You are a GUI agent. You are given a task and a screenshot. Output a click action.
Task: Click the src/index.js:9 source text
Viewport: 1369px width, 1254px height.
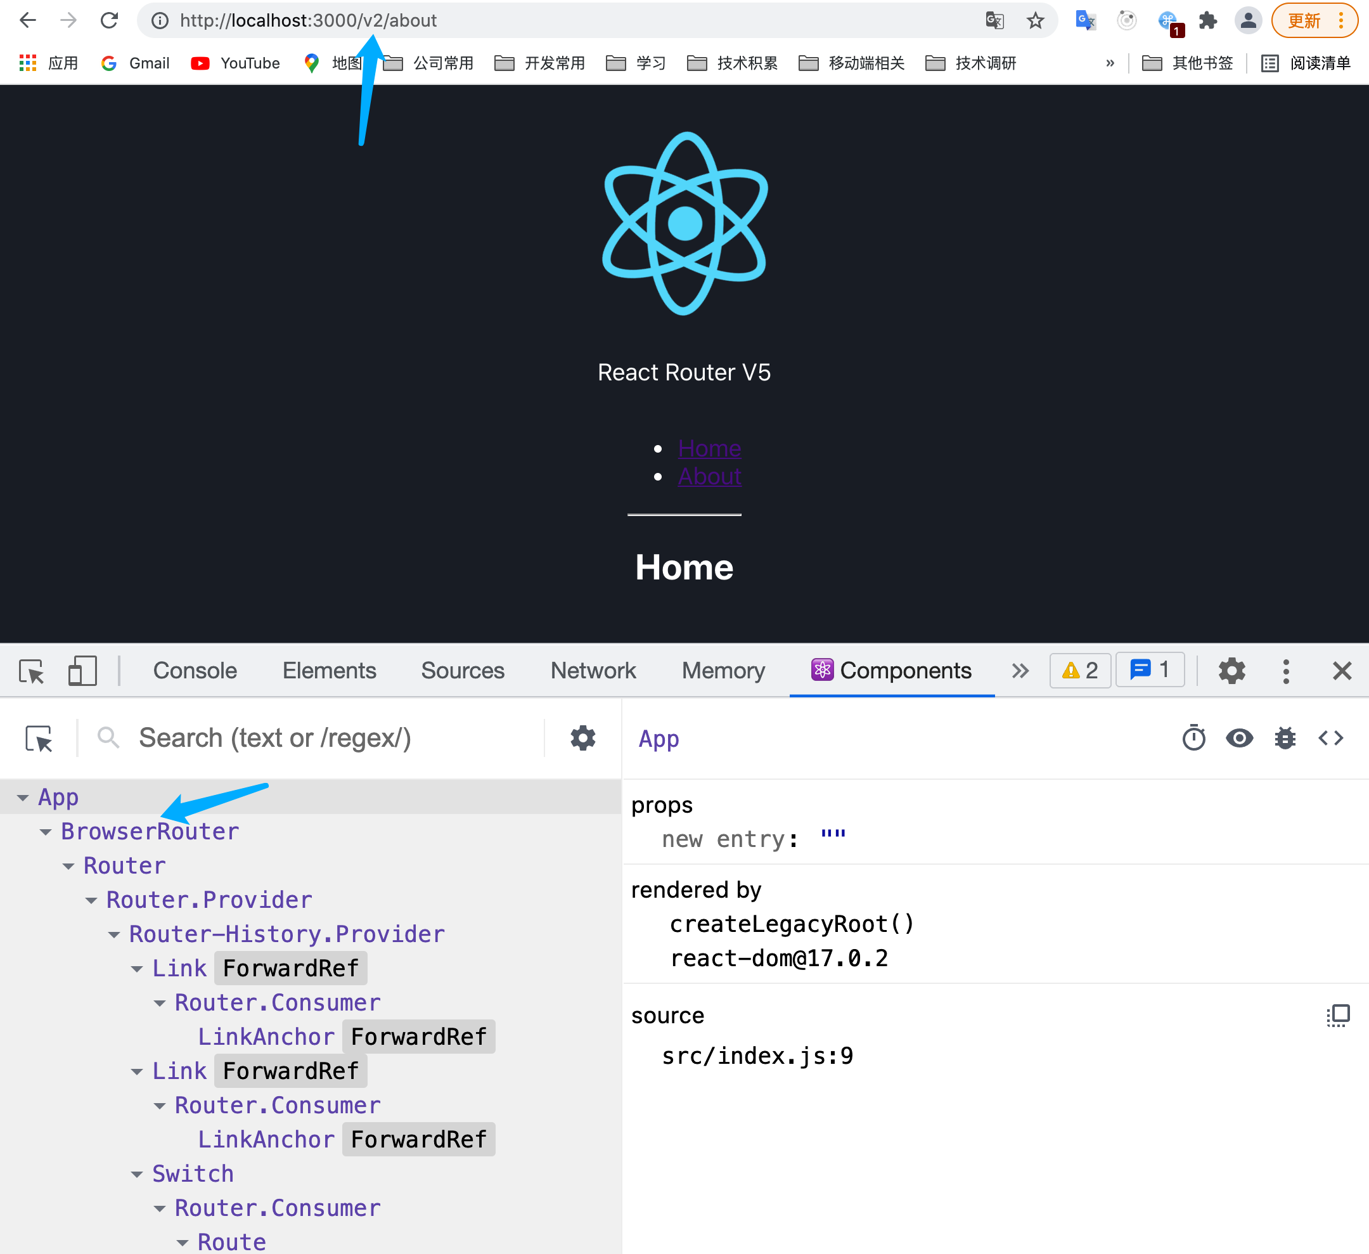(x=758, y=1056)
